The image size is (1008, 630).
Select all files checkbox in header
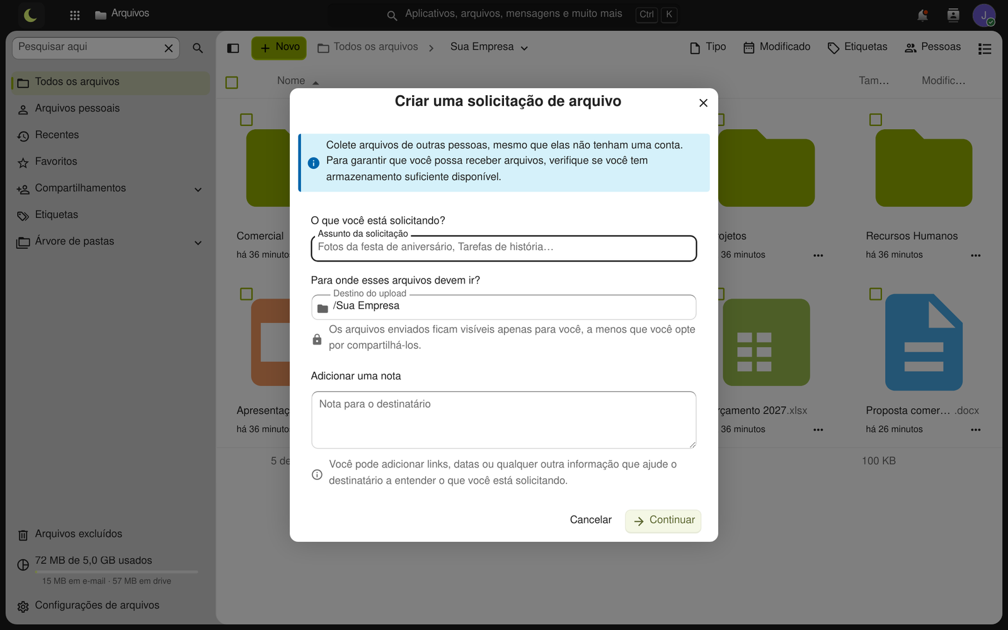pos(232,83)
